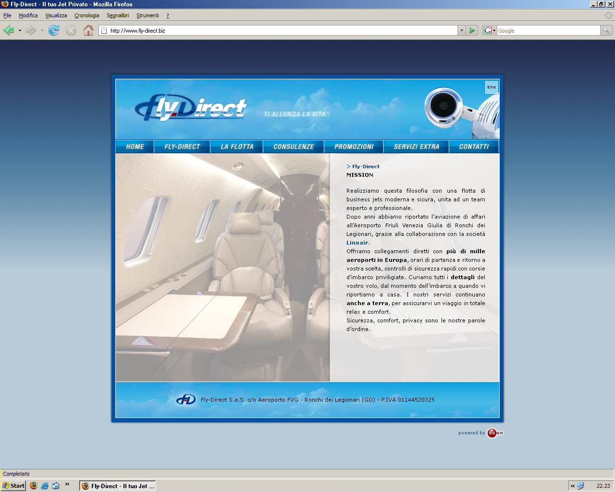Click the Stop loading icon
Screen dimensions: 615x492
coord(71,31)
